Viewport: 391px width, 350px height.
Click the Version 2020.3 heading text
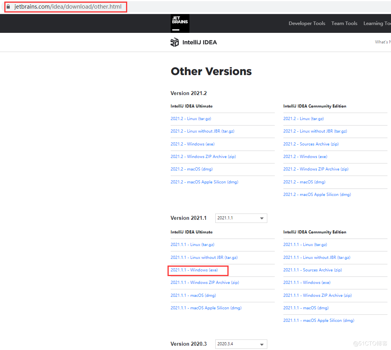(189, 344)
